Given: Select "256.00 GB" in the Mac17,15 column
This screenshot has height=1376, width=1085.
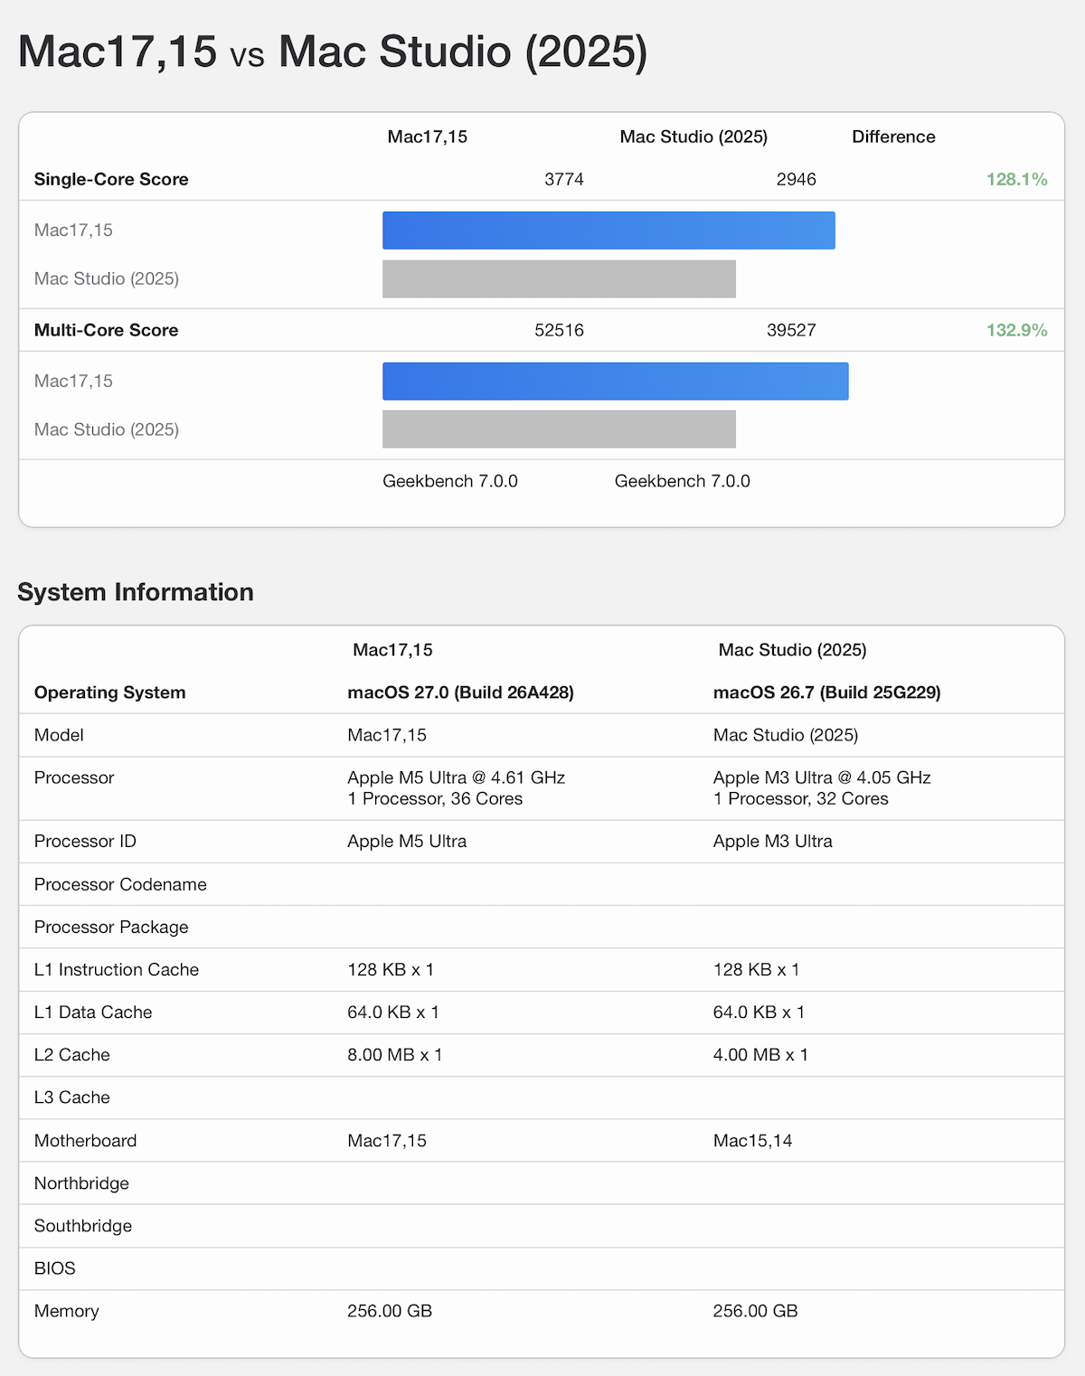Looking at the screenshot, I should pos(390,1310).
